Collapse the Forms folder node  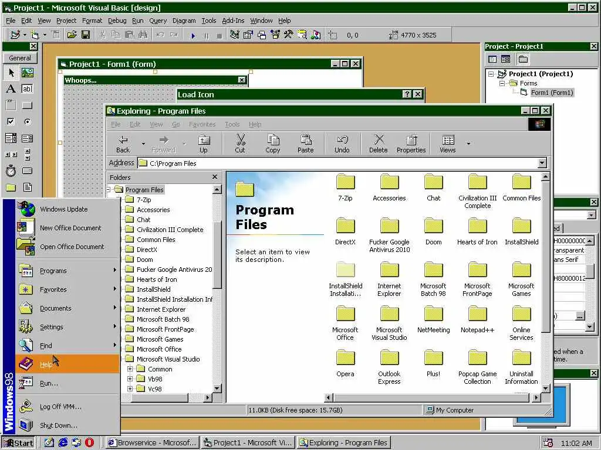tap(502, 83)
